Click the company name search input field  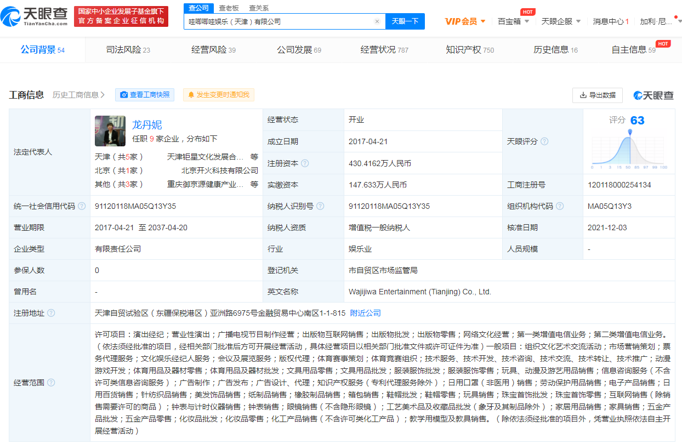tap(280, 21)
